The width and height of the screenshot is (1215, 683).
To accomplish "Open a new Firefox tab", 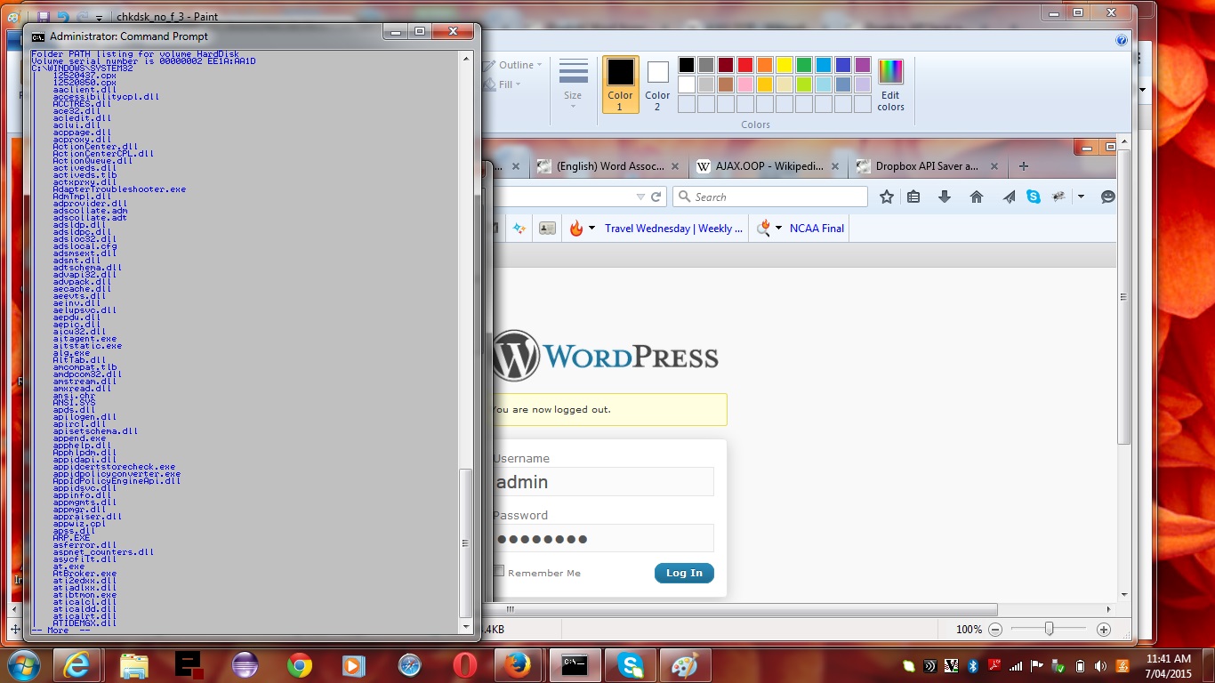I will (x=1023, y=166).
